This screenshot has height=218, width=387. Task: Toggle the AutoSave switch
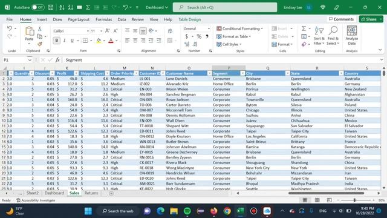click(37, 7)
